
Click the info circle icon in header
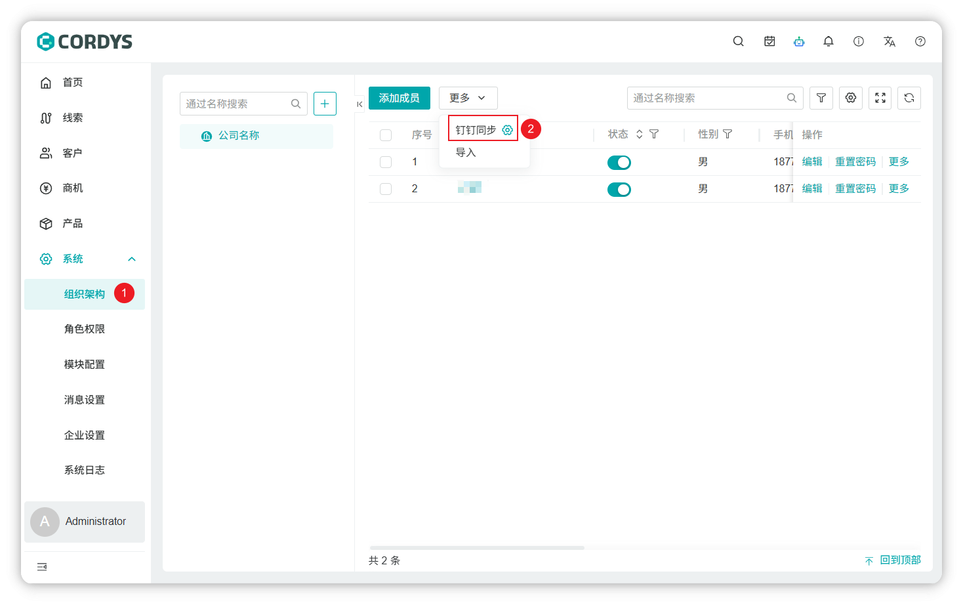click(858, 41)
